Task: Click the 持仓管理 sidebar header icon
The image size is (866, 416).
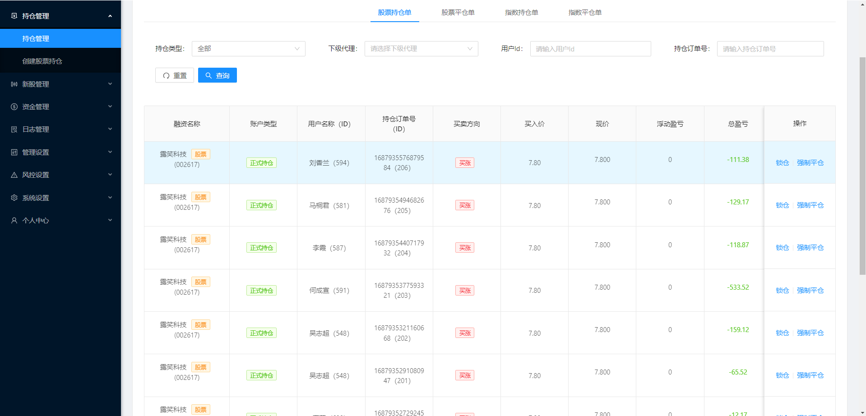Action: (14, 16)
